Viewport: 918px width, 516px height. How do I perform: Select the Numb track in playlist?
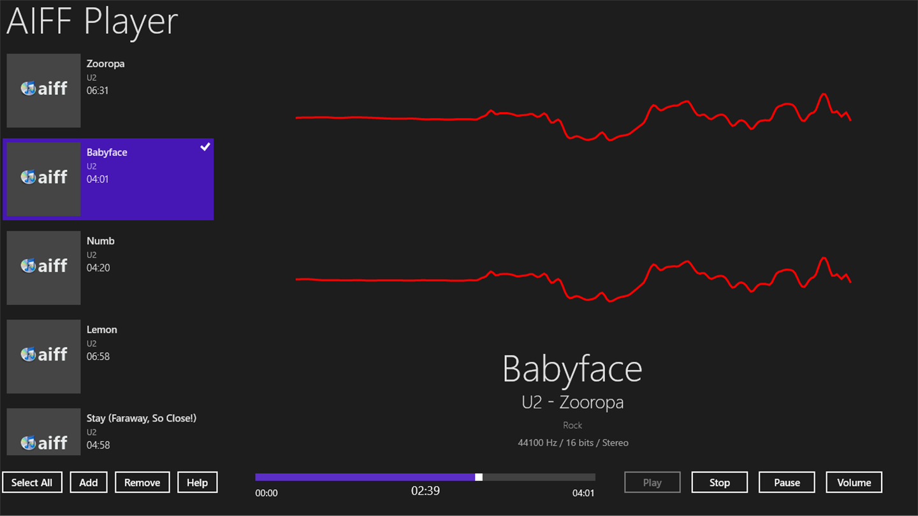(x=108, y=268)
